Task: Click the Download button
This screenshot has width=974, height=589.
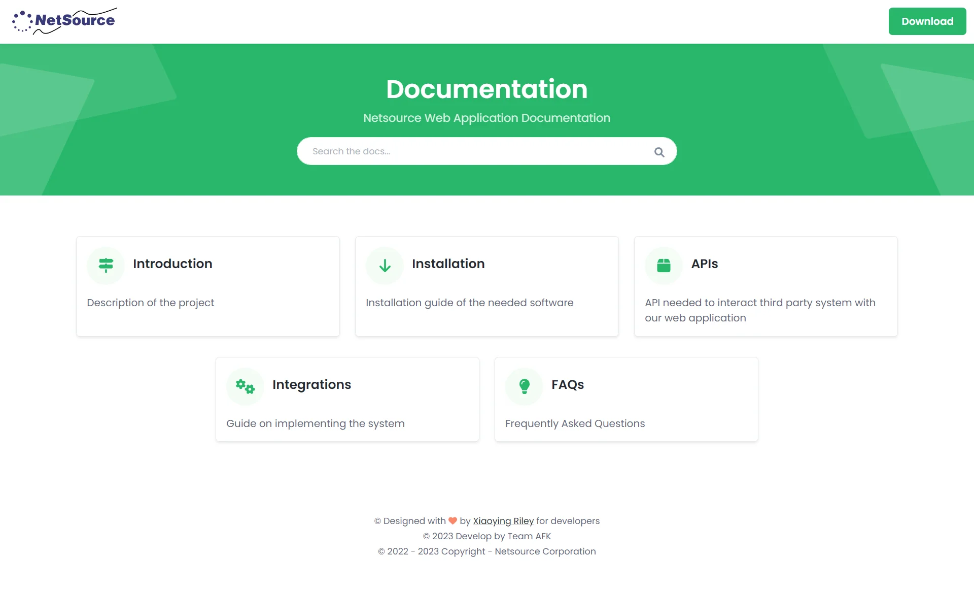Action: click(x=927, y=21)
